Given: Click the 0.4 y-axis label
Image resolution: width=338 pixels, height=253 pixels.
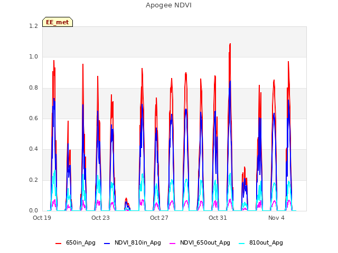Looking at the screenshot, I should 33,149.
